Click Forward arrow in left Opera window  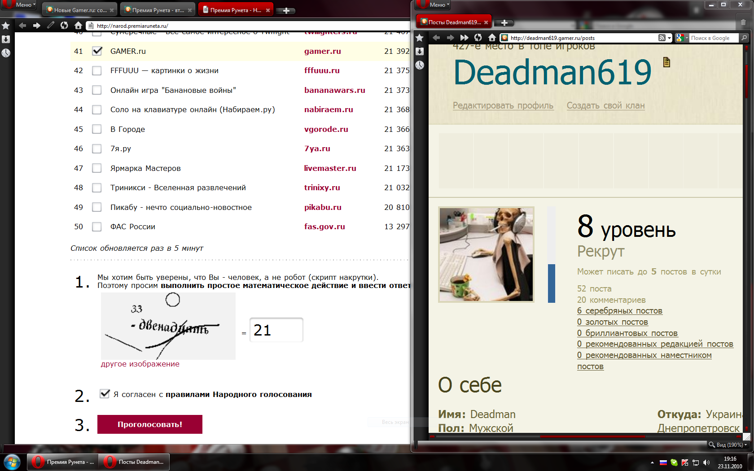point(36,26)
